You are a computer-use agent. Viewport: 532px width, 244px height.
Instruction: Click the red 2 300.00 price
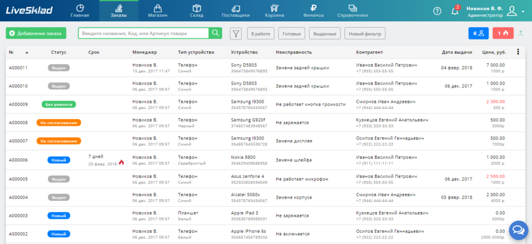pos(495,102)
